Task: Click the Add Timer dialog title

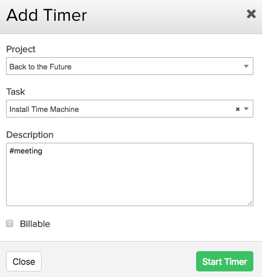Action: [x=47, y=15]
